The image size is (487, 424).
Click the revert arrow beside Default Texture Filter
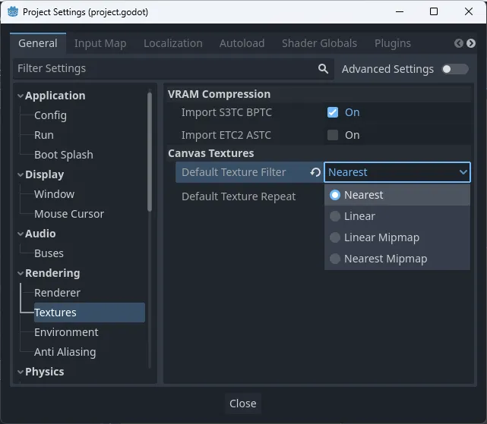pos(315,173)
